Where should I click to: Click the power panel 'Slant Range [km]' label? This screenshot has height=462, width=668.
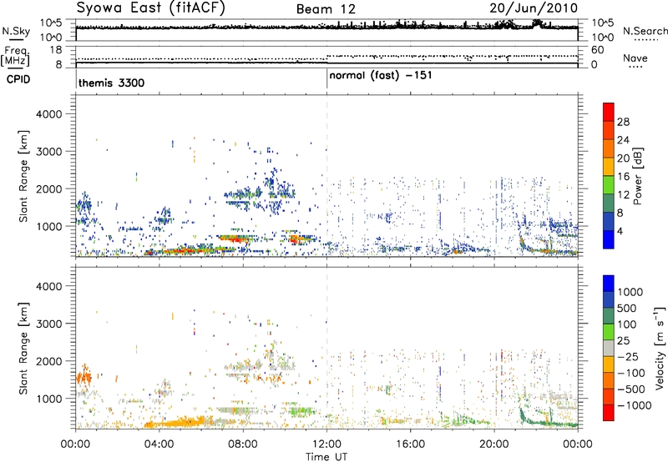point(23,176)
